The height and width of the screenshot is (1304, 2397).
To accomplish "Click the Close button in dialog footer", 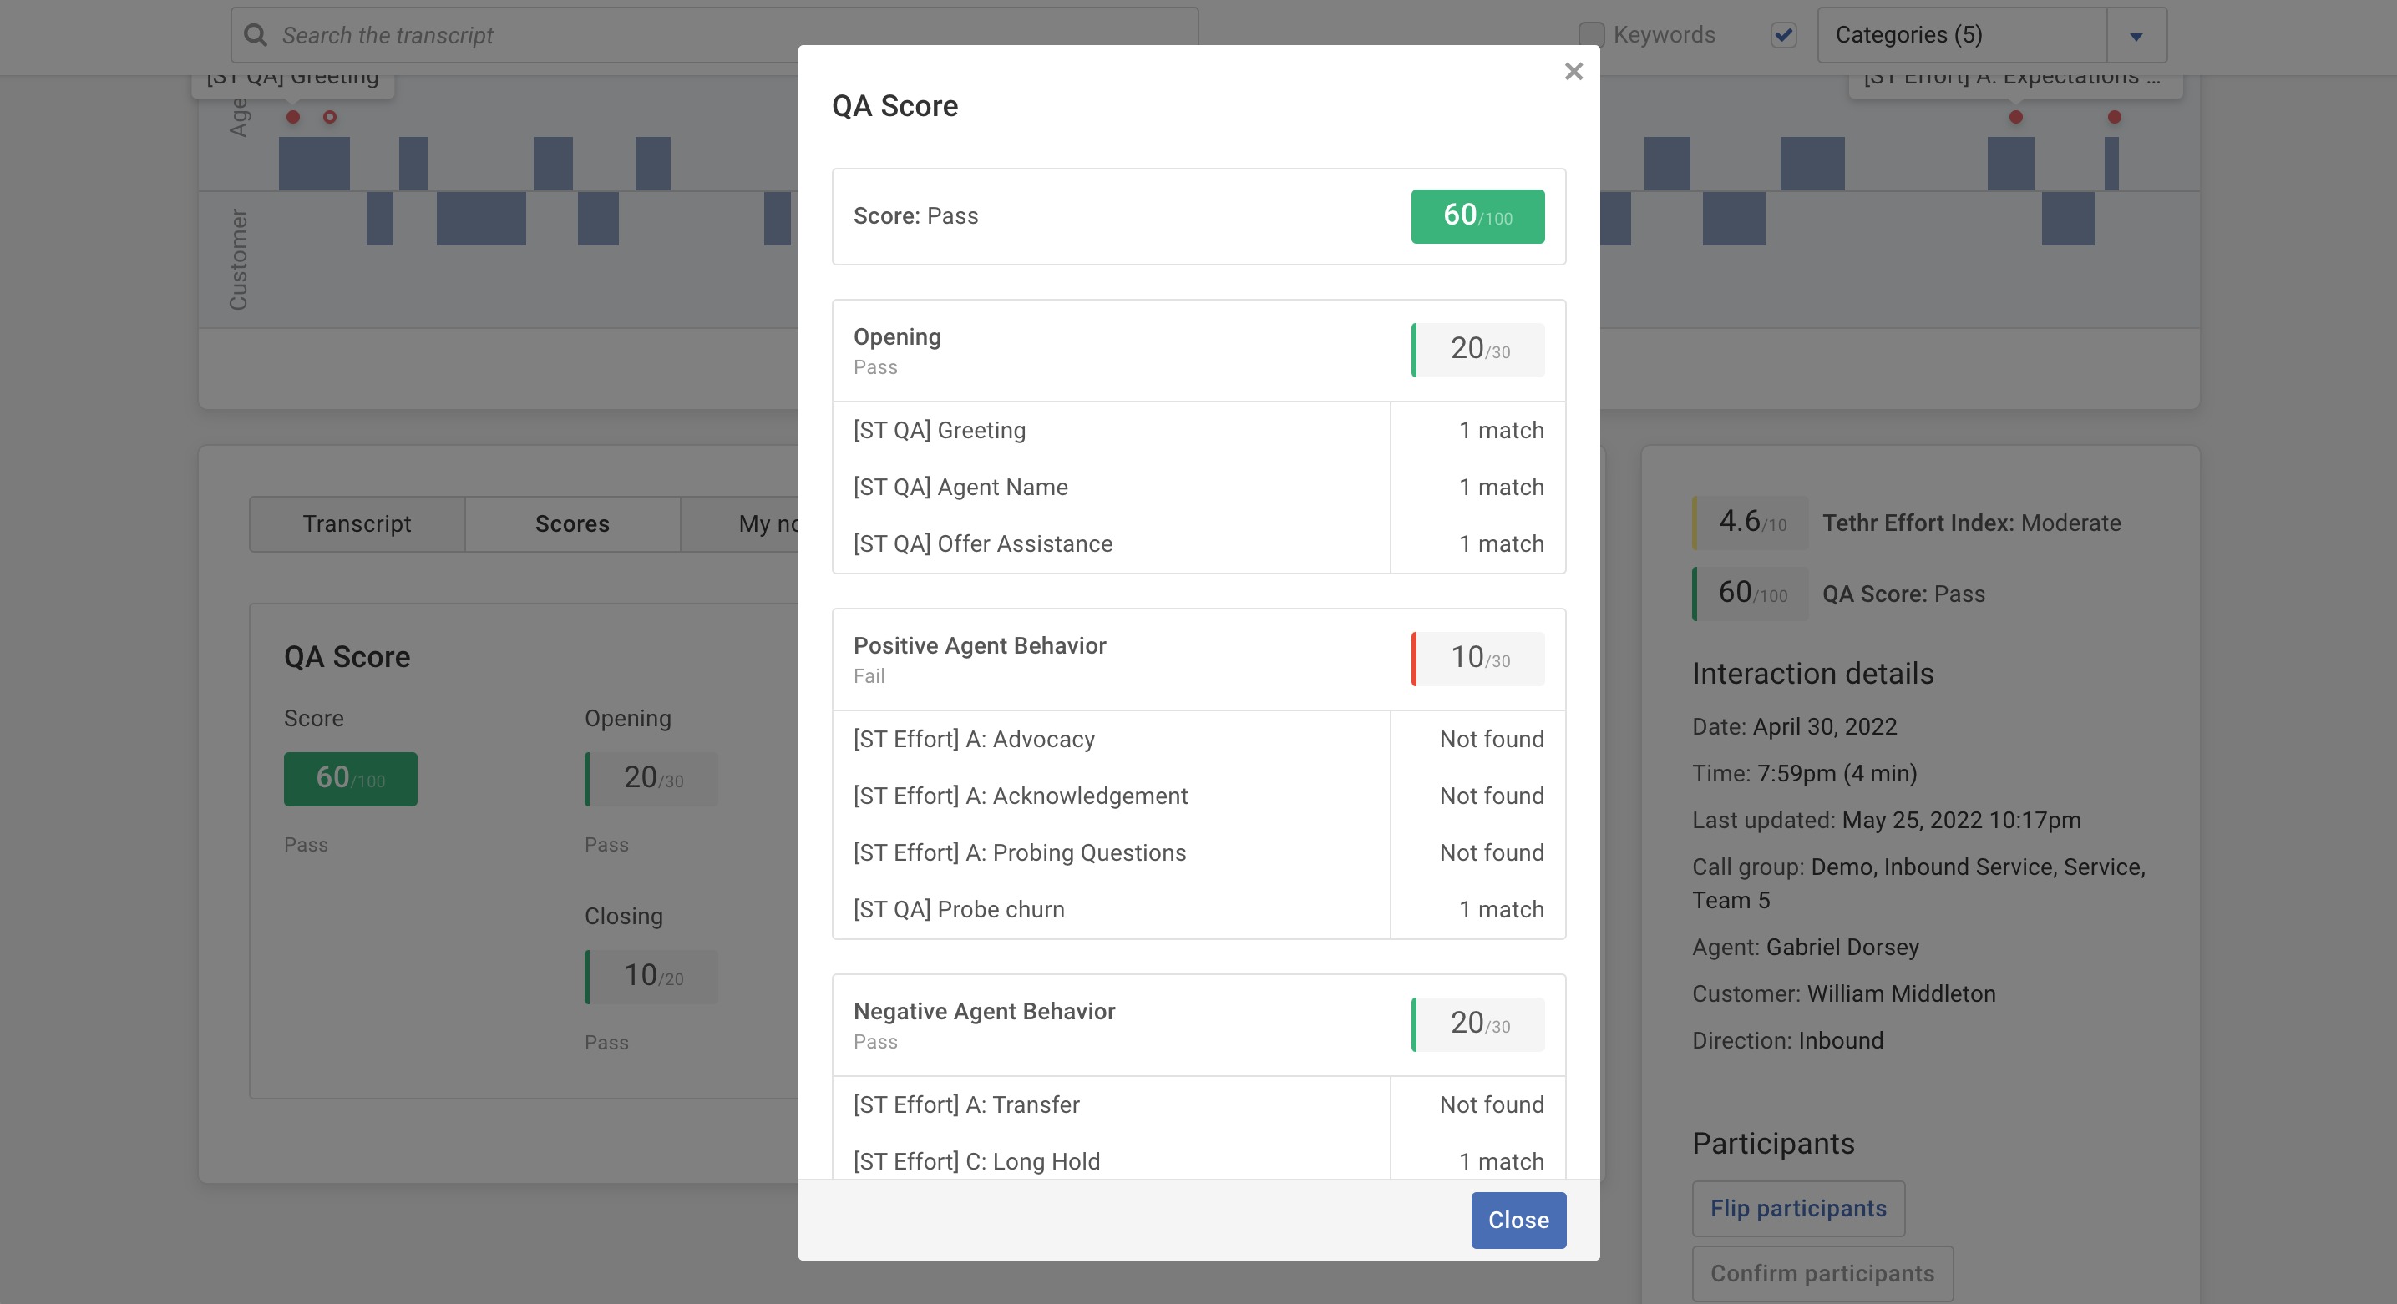I will pos(1518,1220).
